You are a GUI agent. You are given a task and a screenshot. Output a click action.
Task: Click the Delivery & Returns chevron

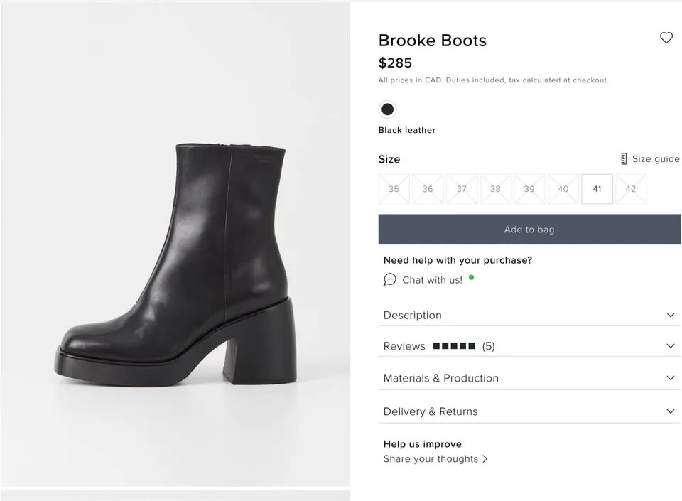(x=670, y=411)
